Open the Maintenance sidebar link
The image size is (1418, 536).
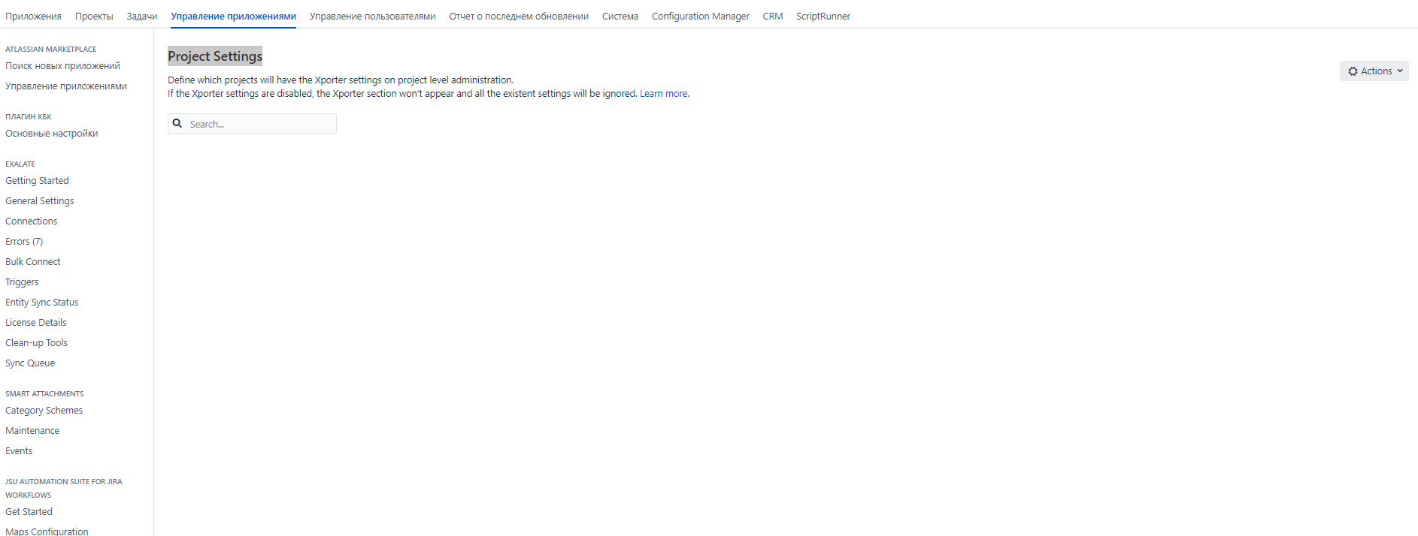[x=32, y=431]
